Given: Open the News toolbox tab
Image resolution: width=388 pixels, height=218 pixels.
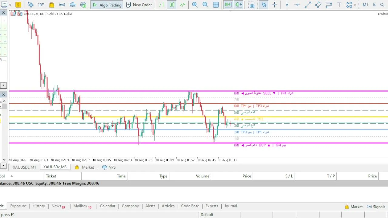Looking at the screenshot, I should pos(58,206).
